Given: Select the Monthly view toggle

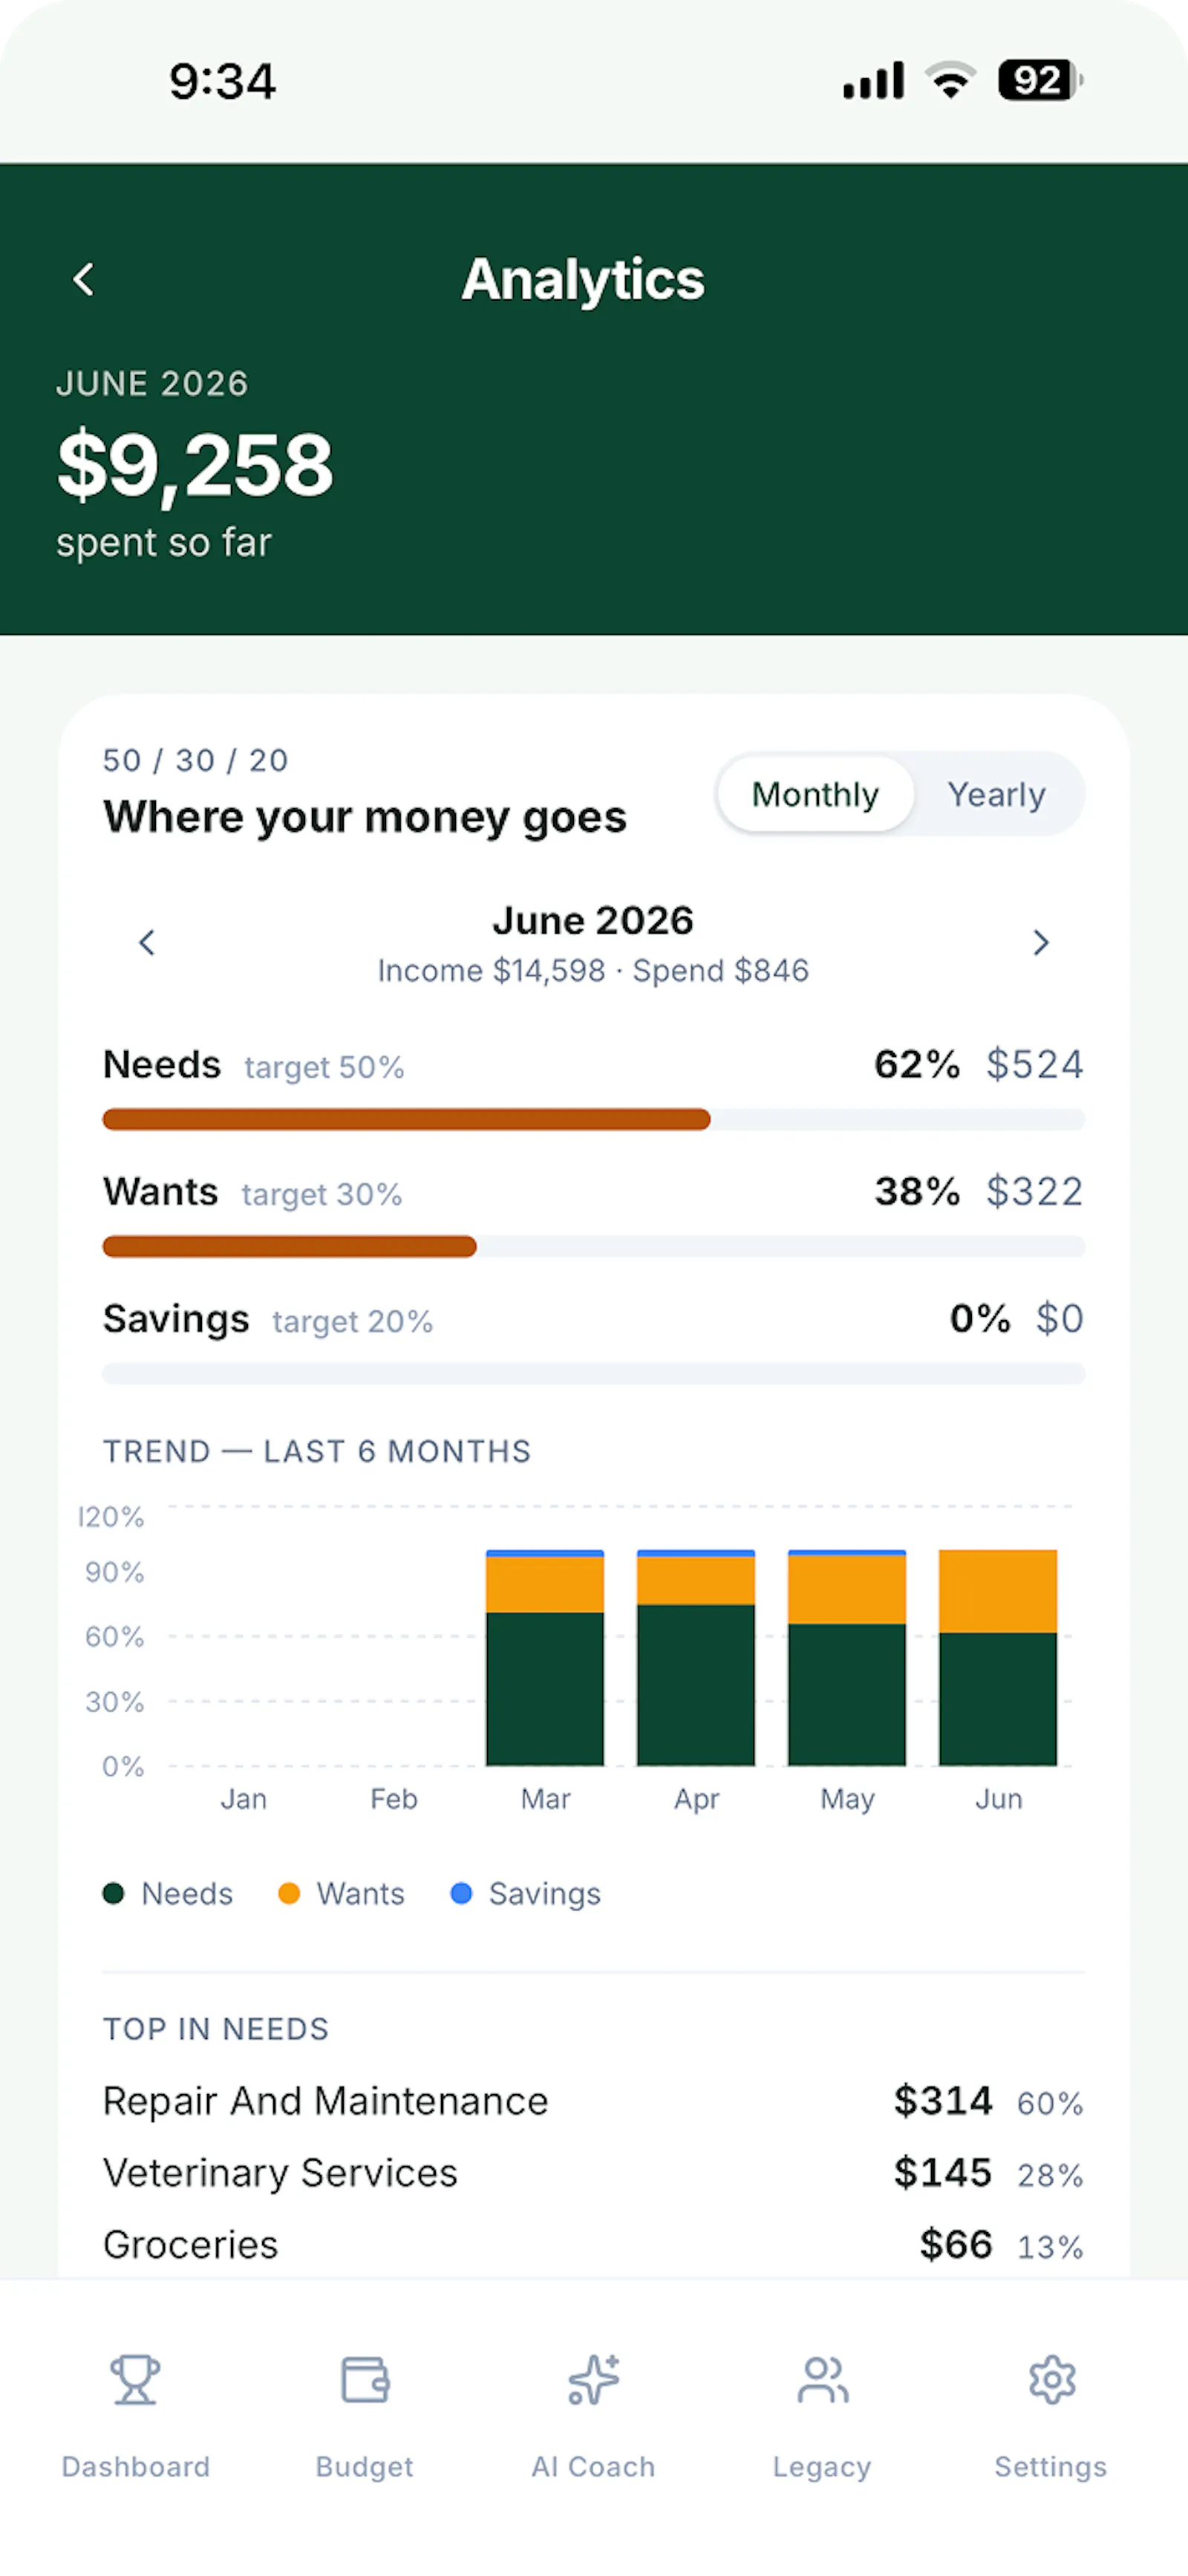Looking at the screenshot, I should 815,794.
